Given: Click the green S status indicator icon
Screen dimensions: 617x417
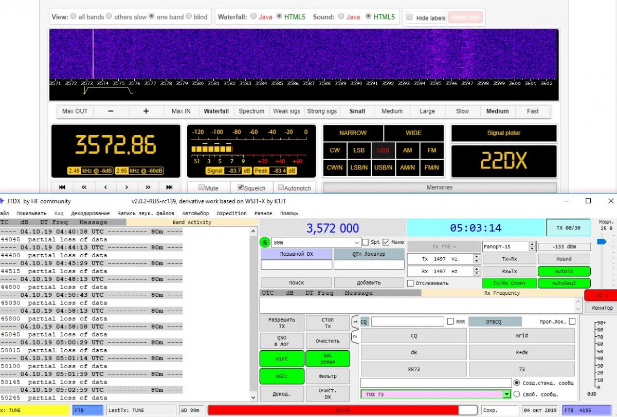Looking at the screenshot, I should [x=265, y=242].
